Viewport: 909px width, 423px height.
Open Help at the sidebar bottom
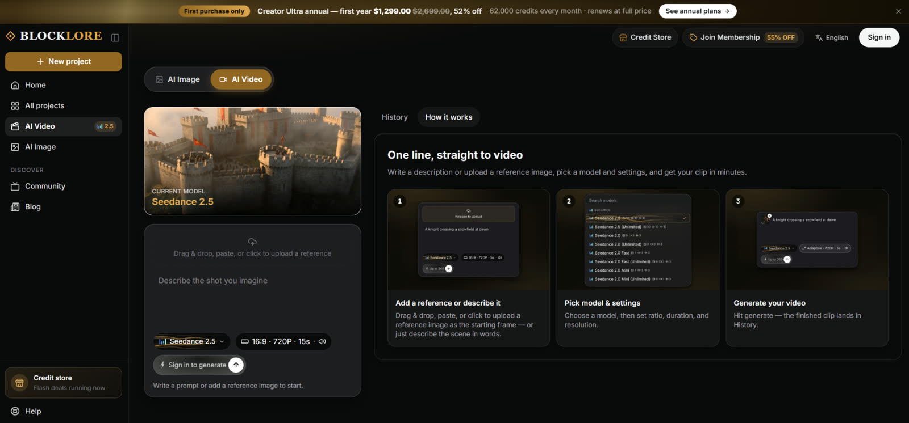[x=64, y=411]
